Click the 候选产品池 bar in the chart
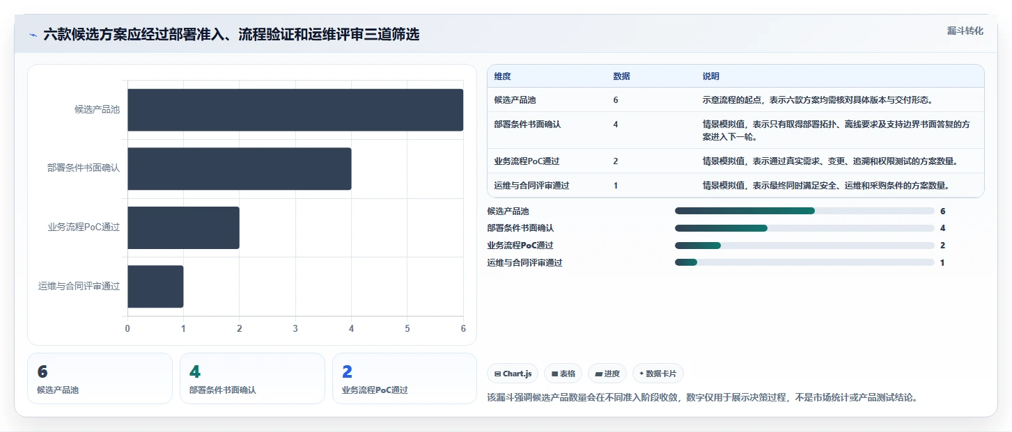The height and width of the screenshot is (432, 1012). tap(295, 110)
